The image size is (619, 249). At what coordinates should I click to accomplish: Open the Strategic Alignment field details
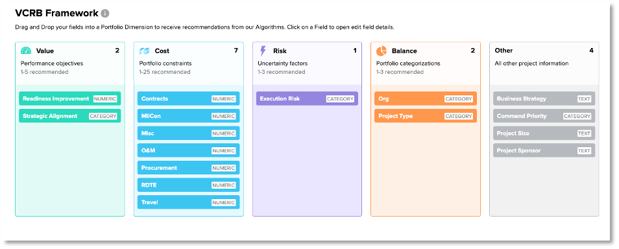pyautogui.click(x=70, y=116)
